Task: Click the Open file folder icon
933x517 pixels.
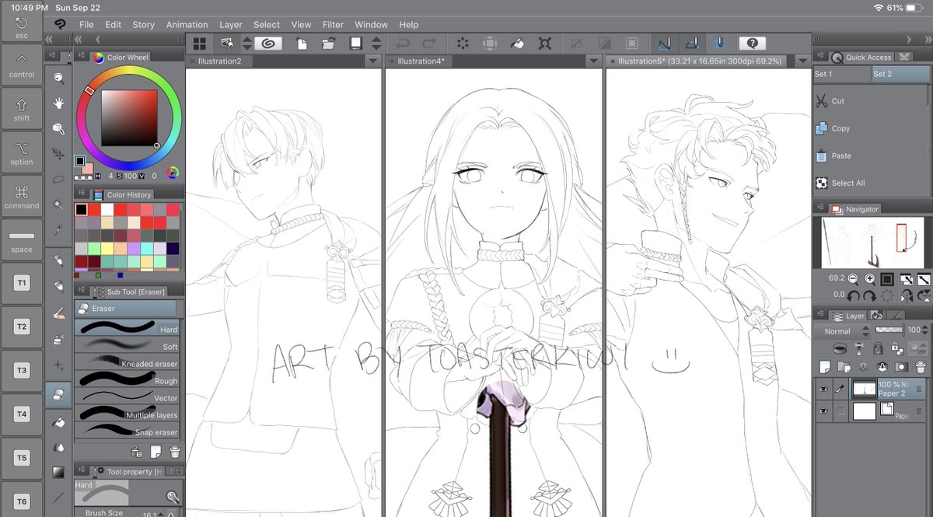Action: pos(328,44)
